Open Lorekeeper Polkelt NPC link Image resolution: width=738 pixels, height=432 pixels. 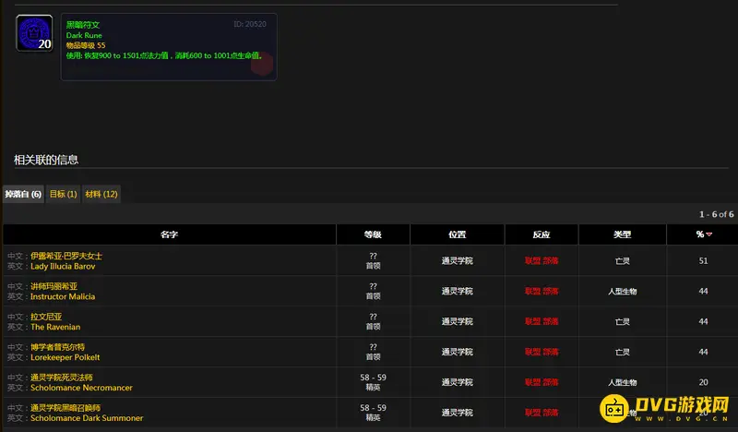click(x=65, y=357)
